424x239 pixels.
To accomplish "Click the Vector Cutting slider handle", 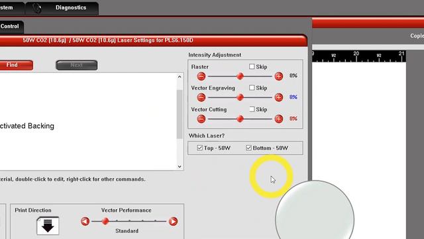I will tap(240, 119).
